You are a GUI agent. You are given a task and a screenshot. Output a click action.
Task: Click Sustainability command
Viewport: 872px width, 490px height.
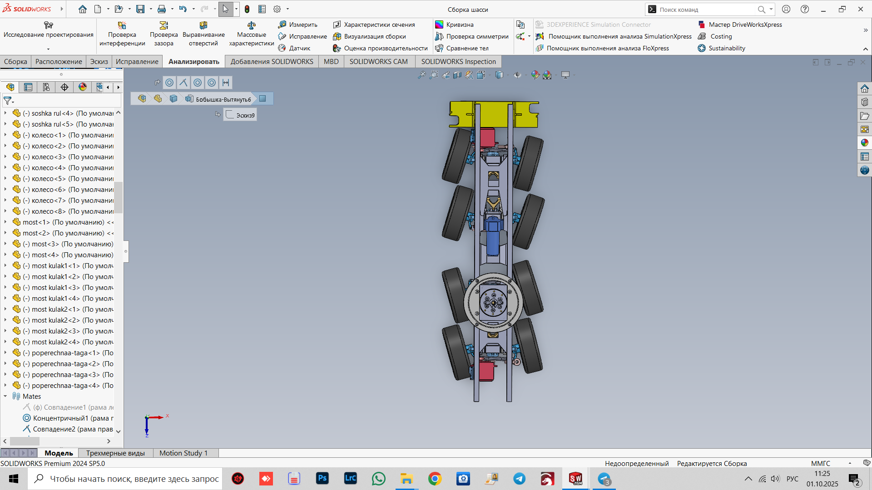point(726,48)
